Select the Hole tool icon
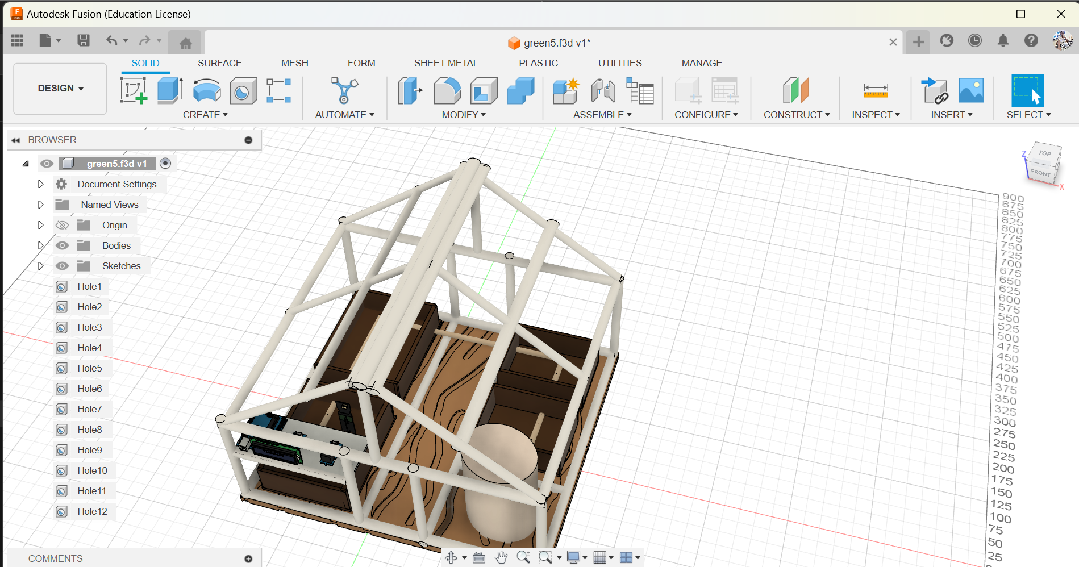1079x567 pixels. coord(243,91)
